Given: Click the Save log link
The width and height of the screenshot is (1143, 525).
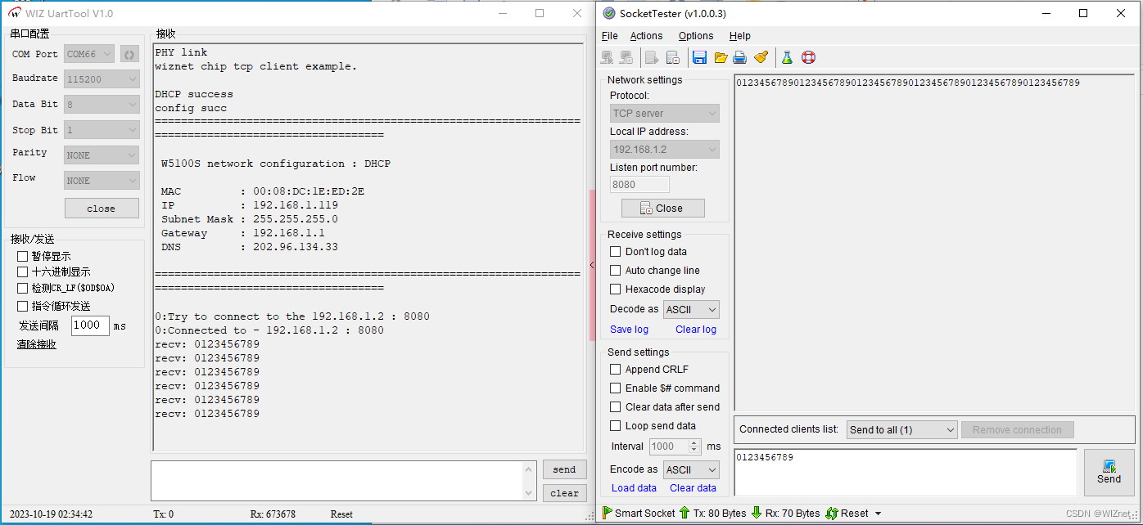Looking at the screenshot, I should pos(630,330).
